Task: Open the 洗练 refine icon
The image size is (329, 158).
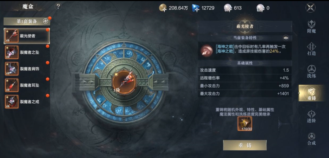Action: pos(311,72)
